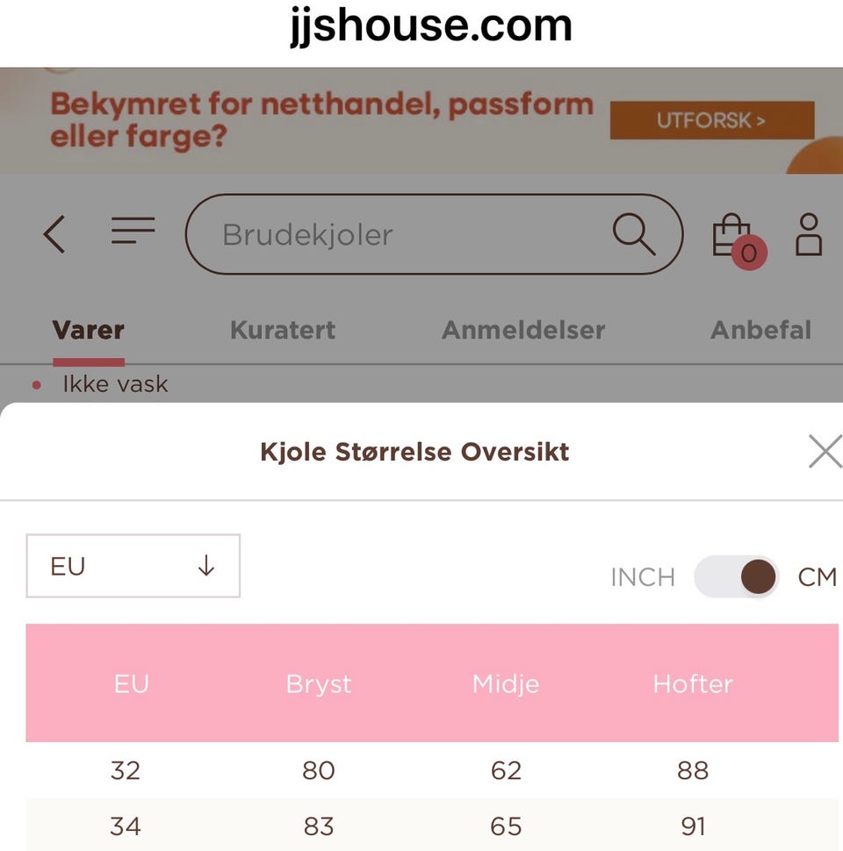This screenshot has width=843, height=851.
Task: Toggle the unit switch to CM
Action: pos(736,576)
